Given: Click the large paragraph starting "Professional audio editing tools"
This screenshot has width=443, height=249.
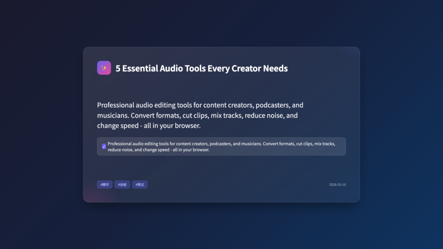Looking at the screenshot, I should point(200,115).
